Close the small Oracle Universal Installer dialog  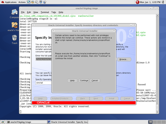tap(114, 31)
